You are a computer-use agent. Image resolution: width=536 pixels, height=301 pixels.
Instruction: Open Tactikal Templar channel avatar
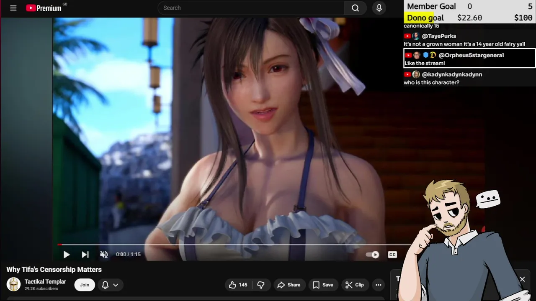point(14,285)
